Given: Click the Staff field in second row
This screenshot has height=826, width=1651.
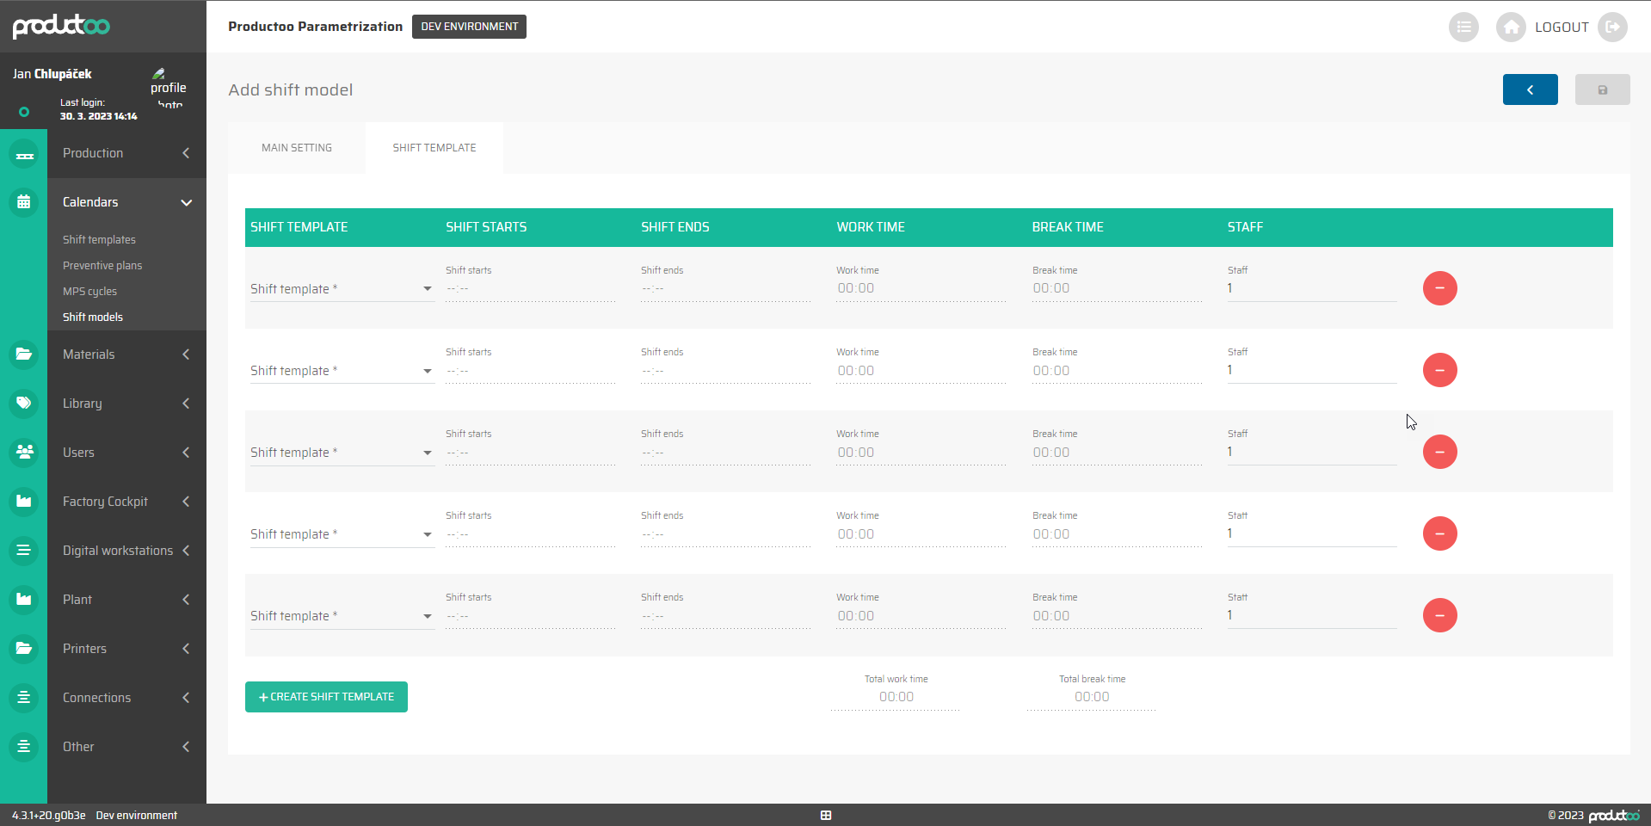Looking at the screenshot, I should click(1310, 371).
